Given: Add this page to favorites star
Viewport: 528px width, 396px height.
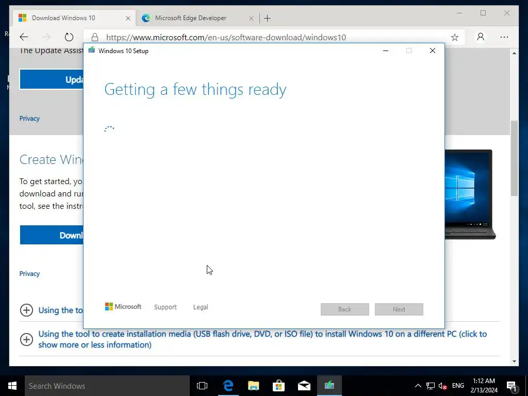Looking at the screenshot, I should pyautogui.click(x=455, y=37).
